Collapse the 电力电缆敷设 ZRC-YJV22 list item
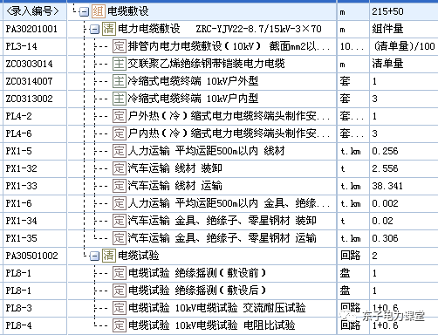Image resolution: width=438 pixels, height=335 pixels. [94, 29]
